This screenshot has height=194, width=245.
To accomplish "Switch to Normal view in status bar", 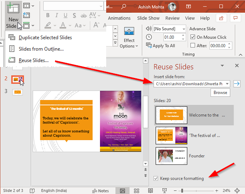I will (x=122, y=190).
